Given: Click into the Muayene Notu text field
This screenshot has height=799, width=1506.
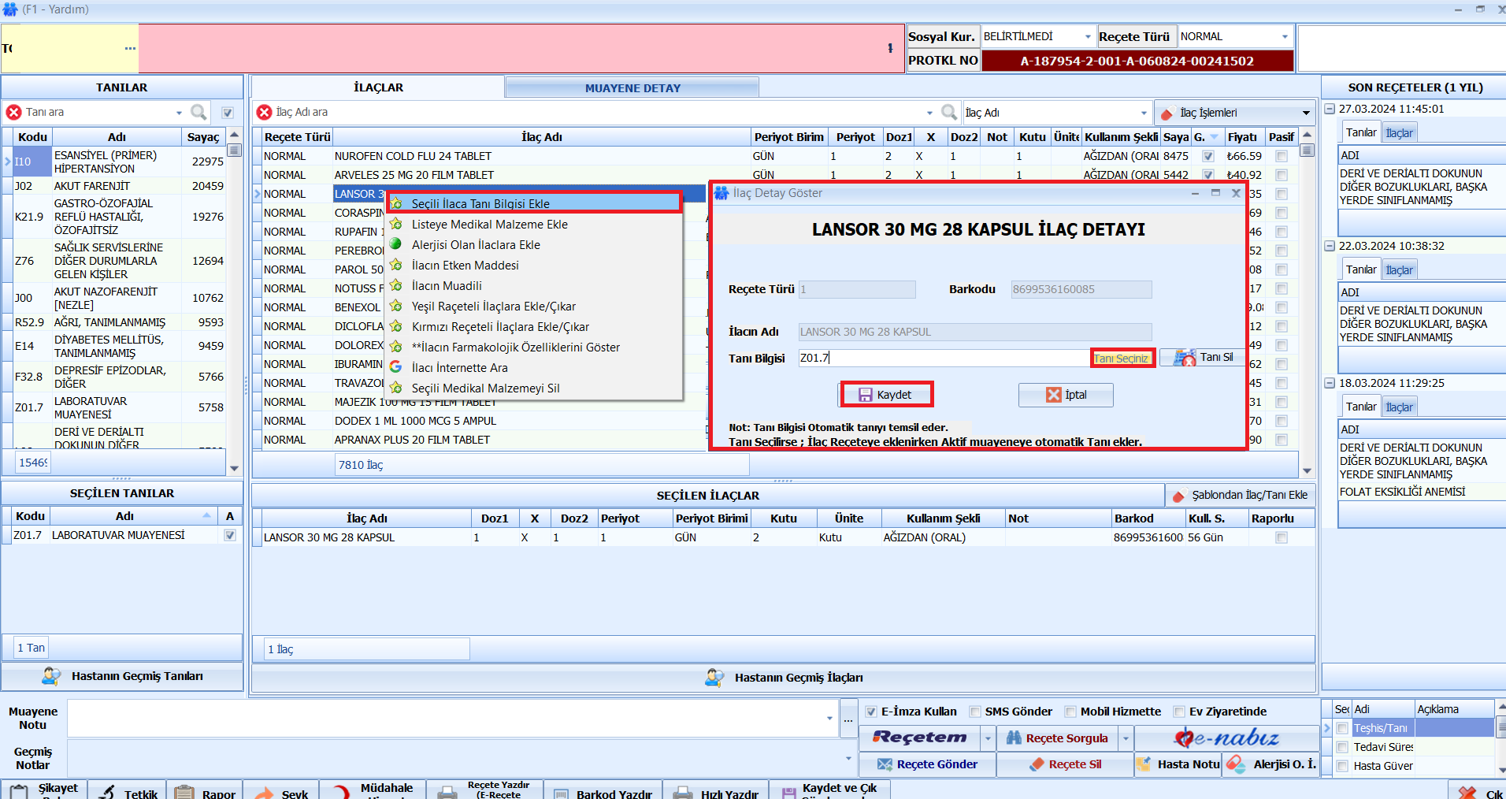Looking at the screenshot, I should (x=451, y=717).
